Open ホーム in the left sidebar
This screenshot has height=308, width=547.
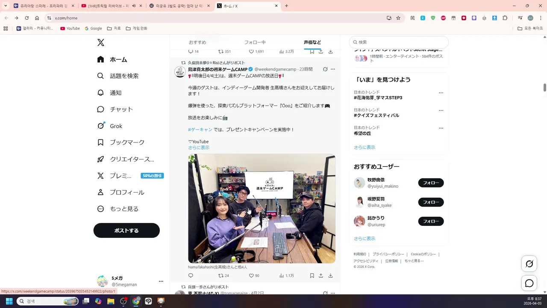click(112, 59)
